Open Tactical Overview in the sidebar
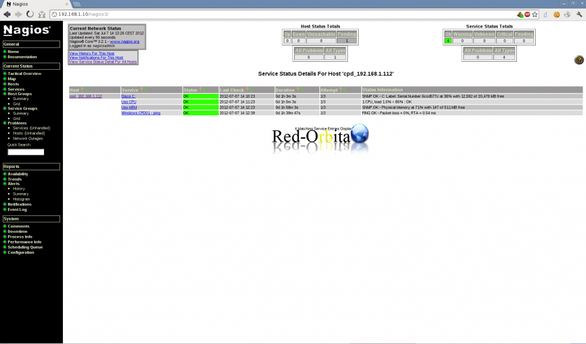The image size is (586, 344). 24,74
